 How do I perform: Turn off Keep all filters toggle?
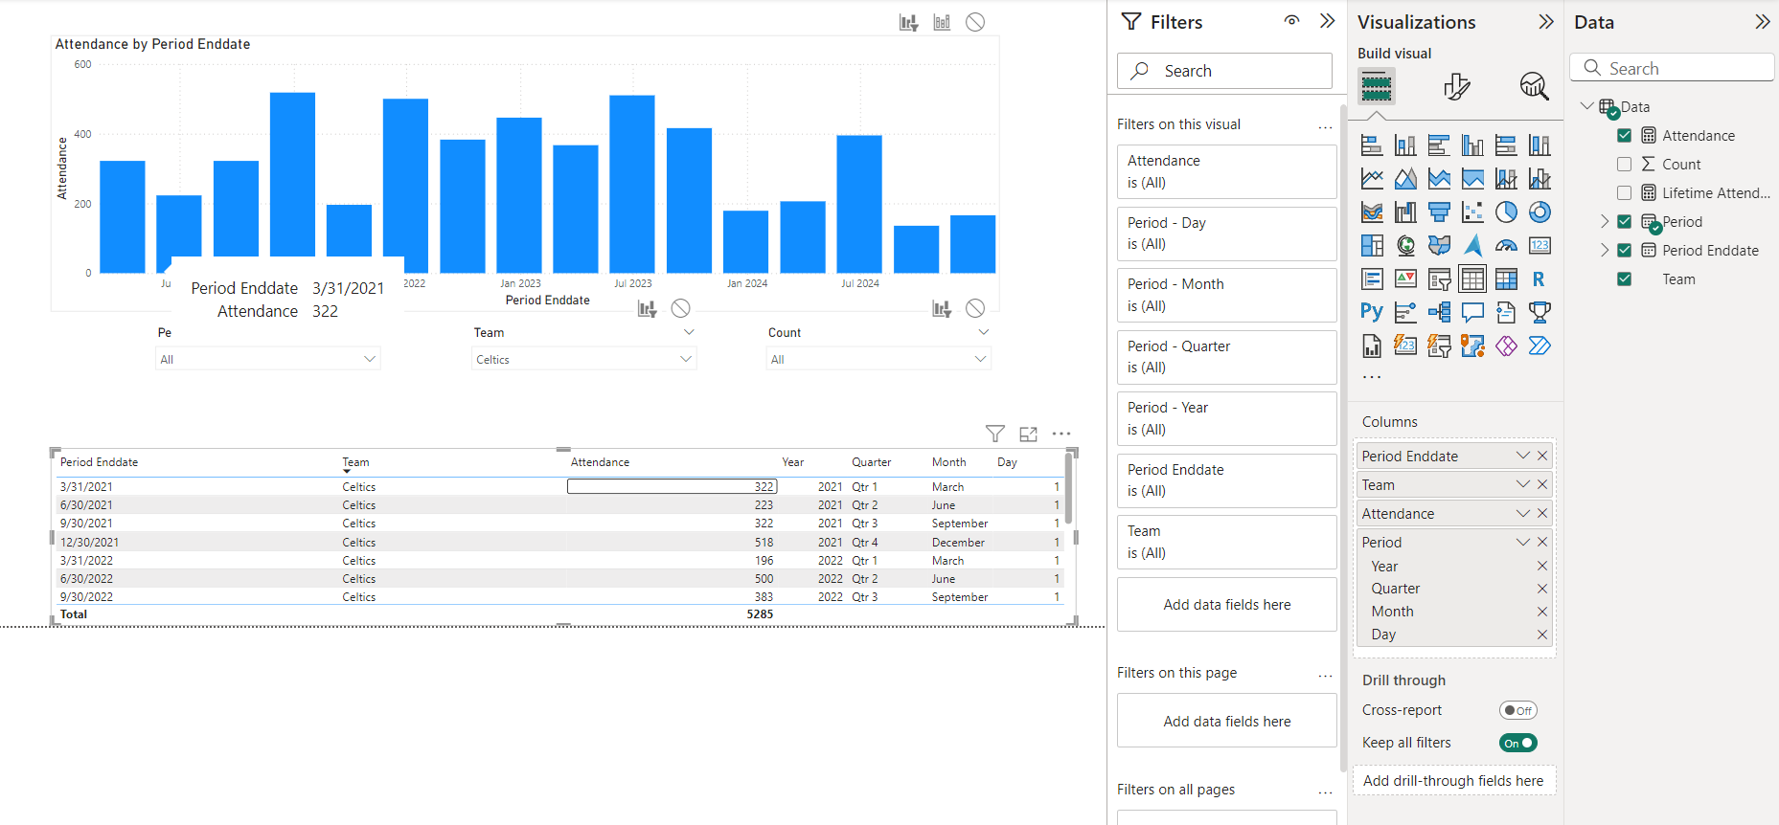pos(1518,743)
